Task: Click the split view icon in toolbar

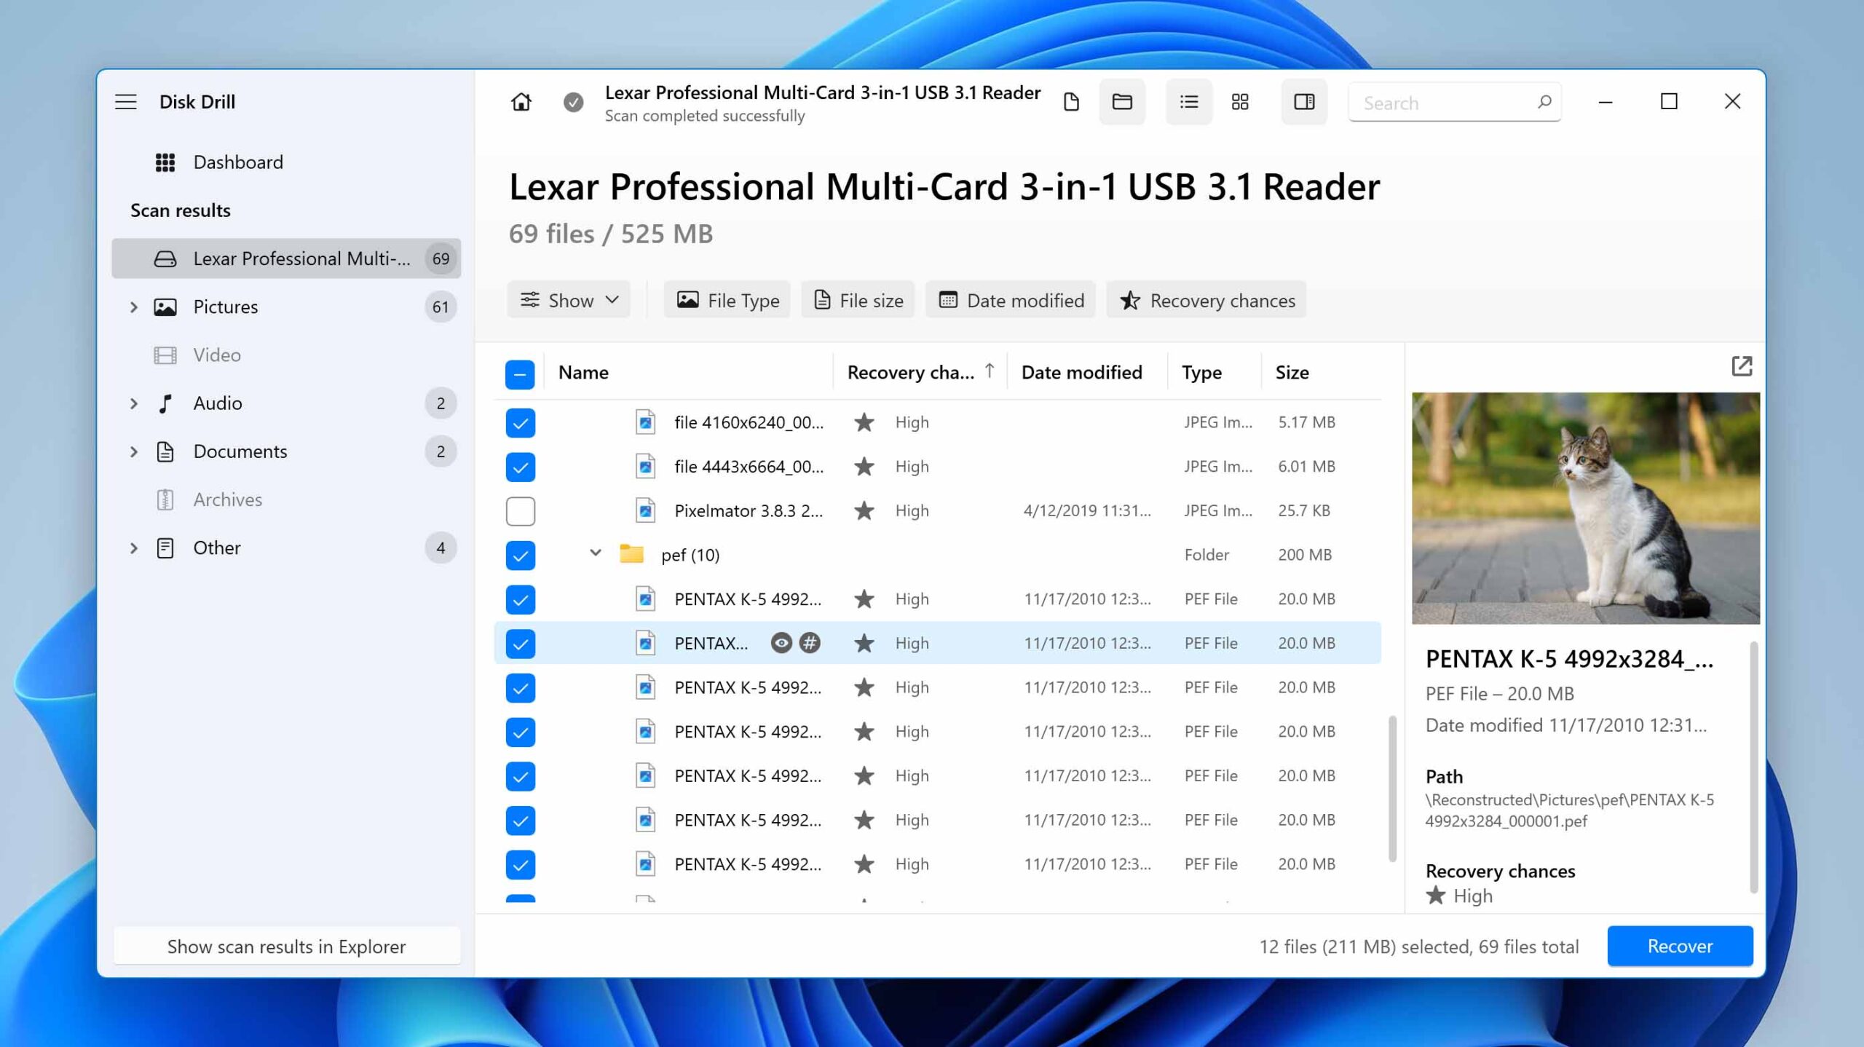Action: coord(1305,101)
